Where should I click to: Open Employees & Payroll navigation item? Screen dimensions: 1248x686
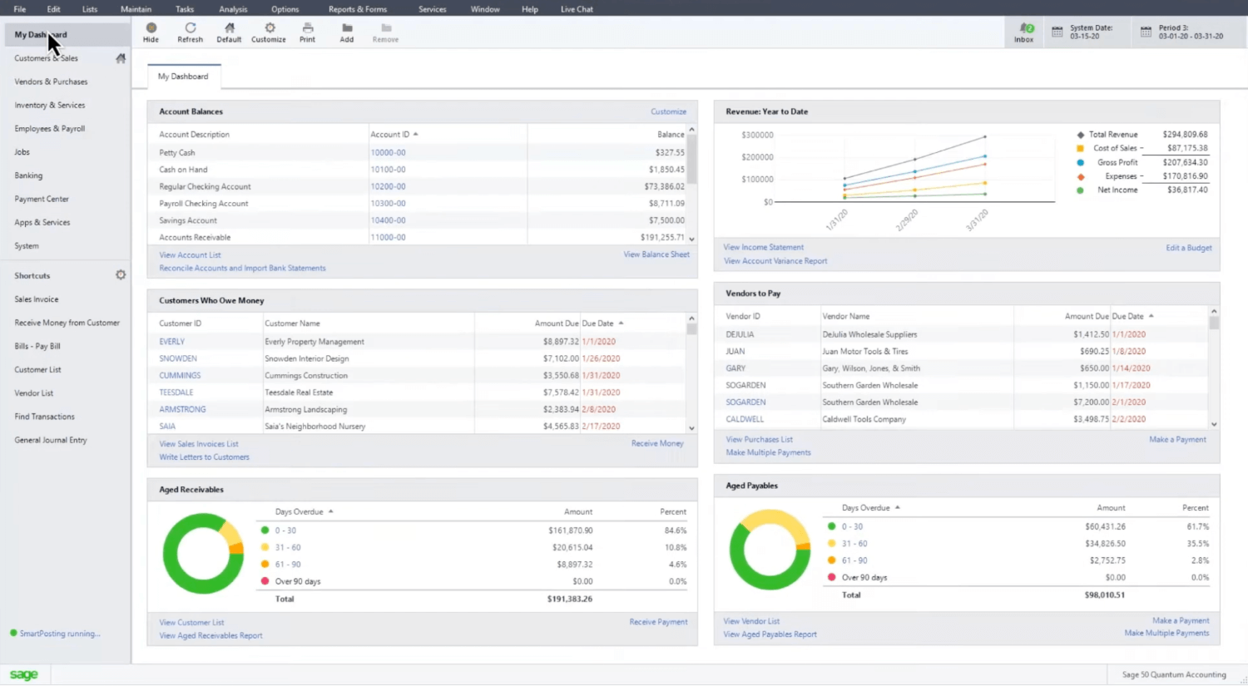[x=49, y=129]
